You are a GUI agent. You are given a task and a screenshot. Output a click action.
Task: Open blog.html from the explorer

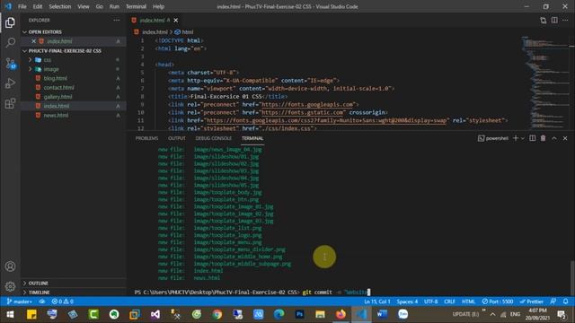click(56, 78)
